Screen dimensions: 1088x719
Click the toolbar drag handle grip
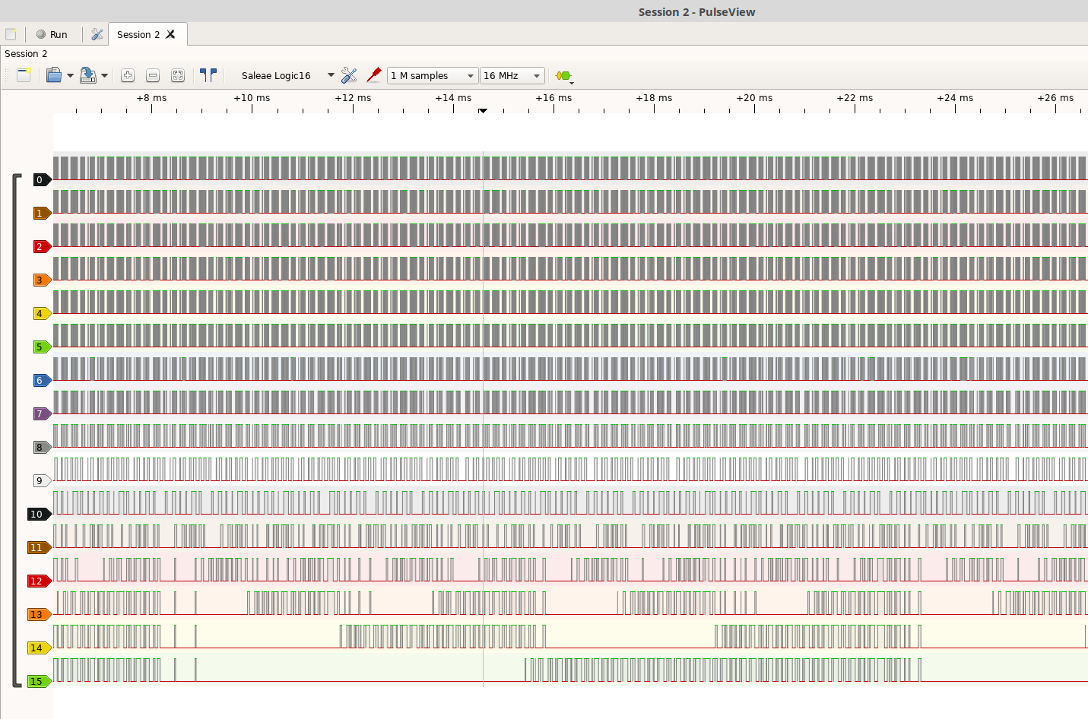8,75
